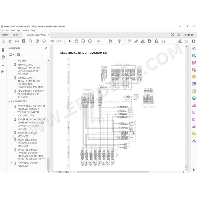Switch to the Tools tab
The width and height of the screenshot is (197, 197).
16,35
